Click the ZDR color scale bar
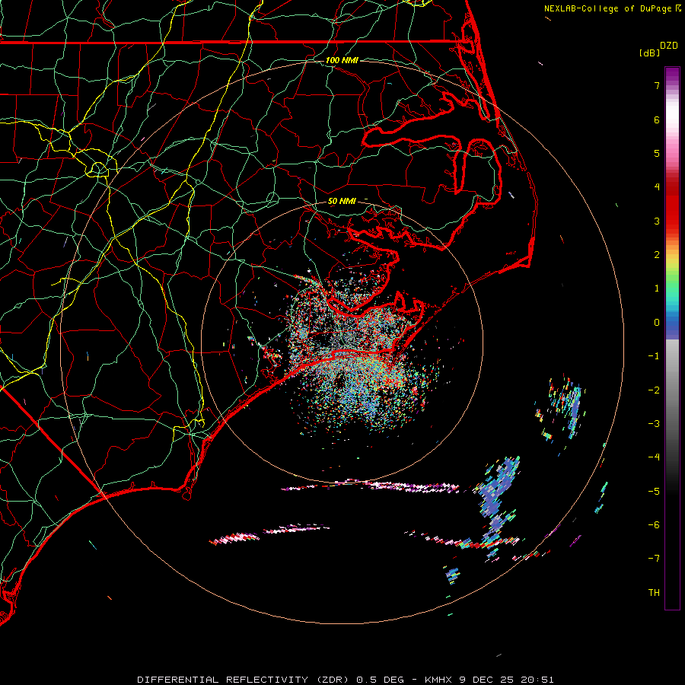 click(x=672, y=338)
